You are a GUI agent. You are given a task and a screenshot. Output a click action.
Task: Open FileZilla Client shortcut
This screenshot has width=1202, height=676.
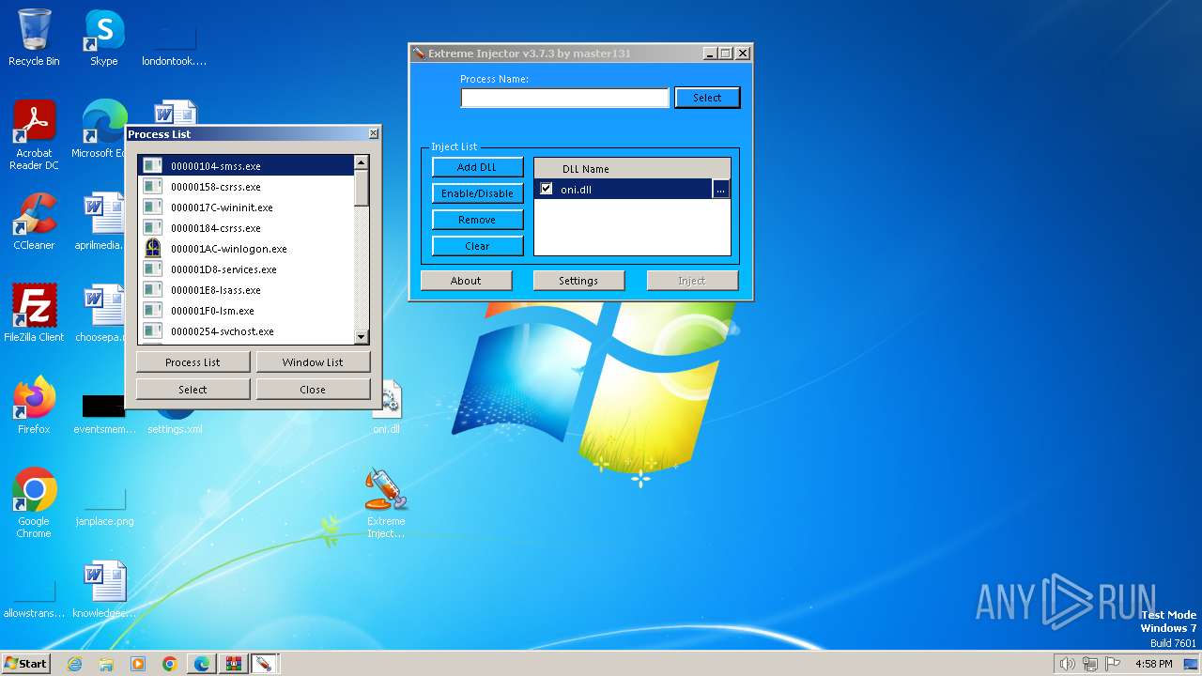(x=34, y=314)
